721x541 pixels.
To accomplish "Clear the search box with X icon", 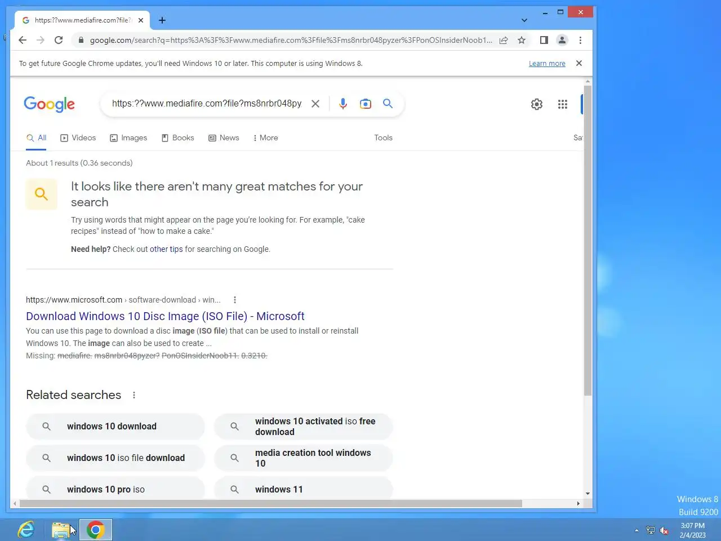I will click(x=315, y=104).
